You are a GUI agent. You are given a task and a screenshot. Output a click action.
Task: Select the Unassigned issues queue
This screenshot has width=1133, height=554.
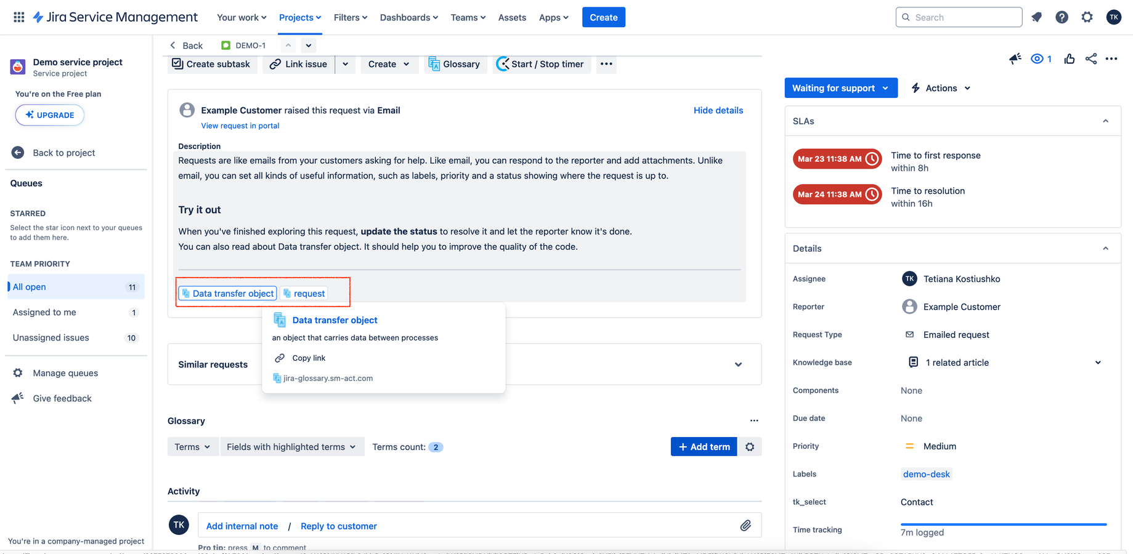[x=76, y=337]
